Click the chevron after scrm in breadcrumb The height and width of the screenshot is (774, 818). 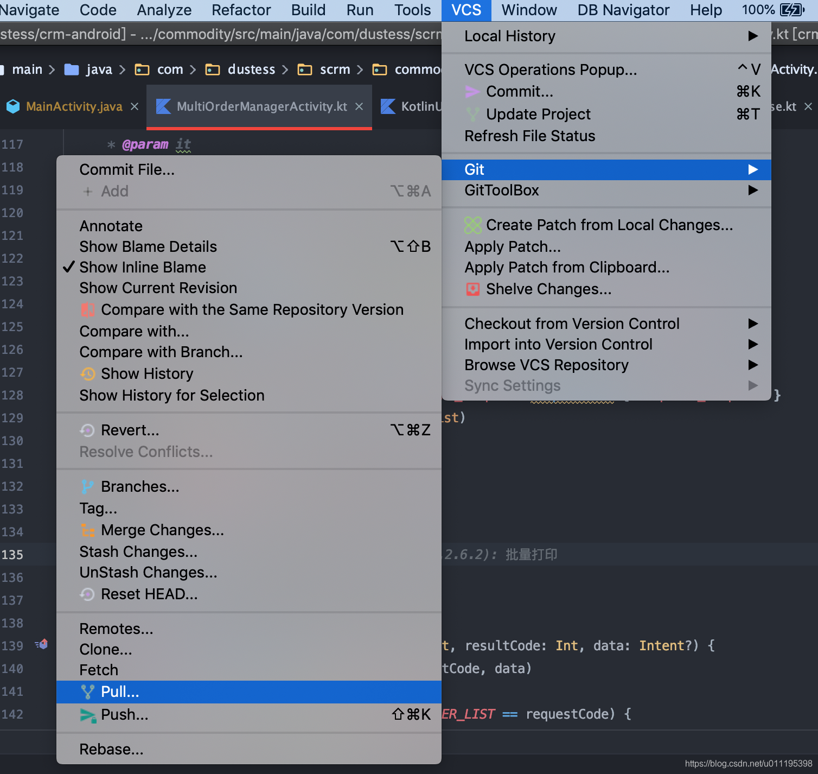360,69
